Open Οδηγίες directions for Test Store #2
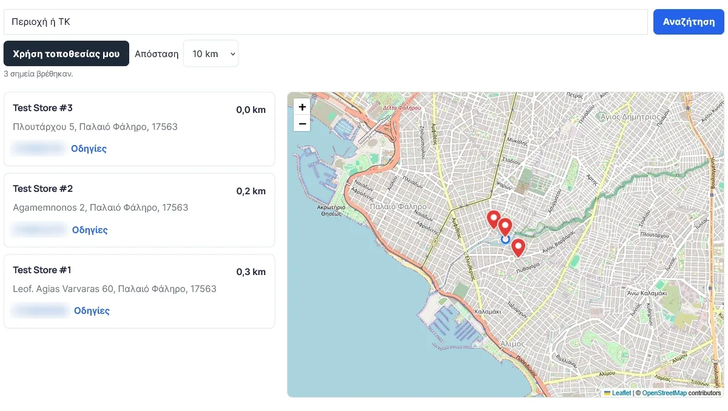The width and height of the screenshot is (728, 411). (x=90, y=229)
